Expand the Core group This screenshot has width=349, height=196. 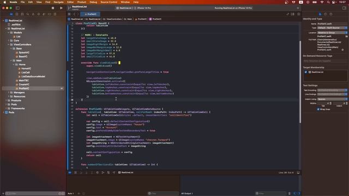[x=9, y=41]
